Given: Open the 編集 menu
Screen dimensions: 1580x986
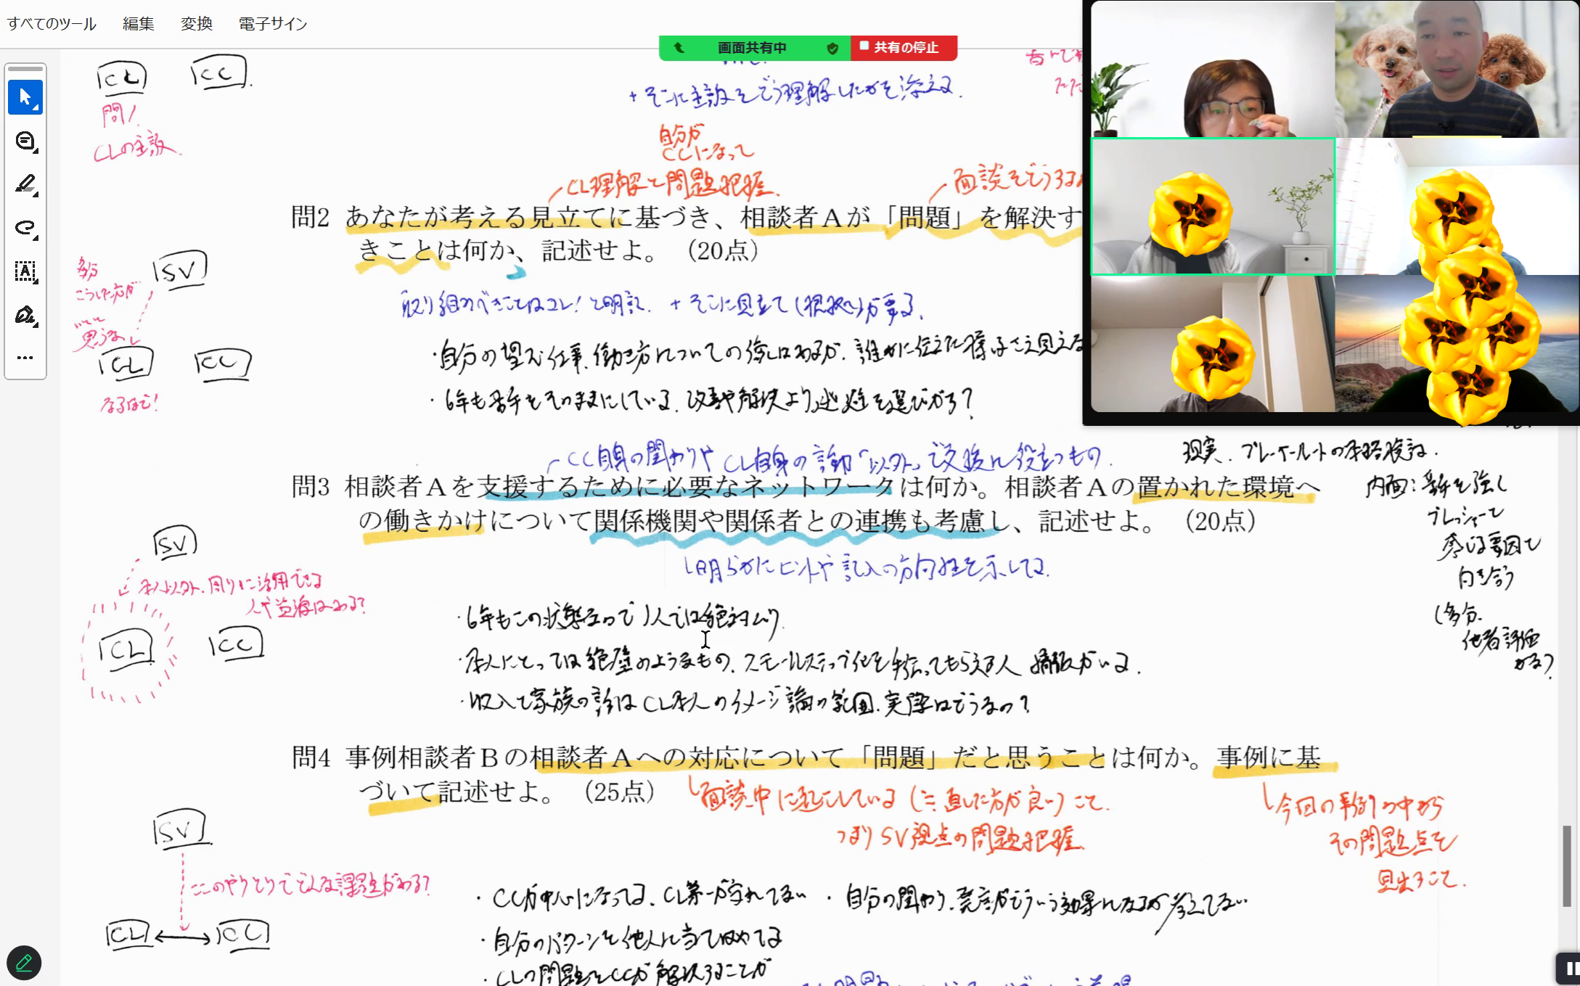Looking at the screenshot, I should click(x=138, y=24).
